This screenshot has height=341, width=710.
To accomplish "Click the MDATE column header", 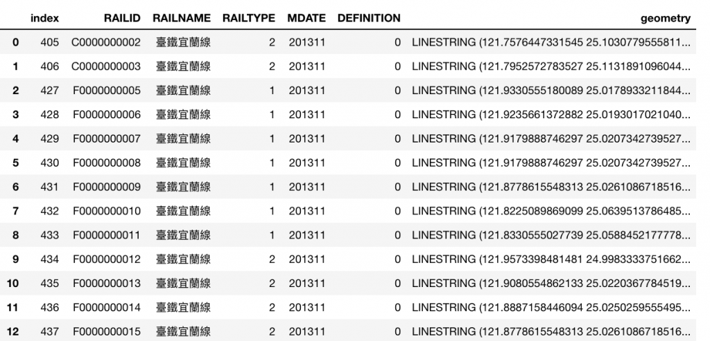I will pos(306,18).
